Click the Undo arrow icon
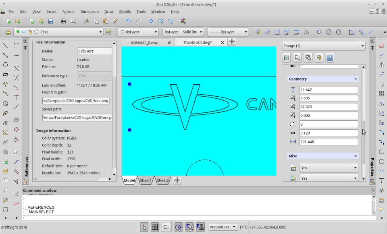 click(128, 21)
